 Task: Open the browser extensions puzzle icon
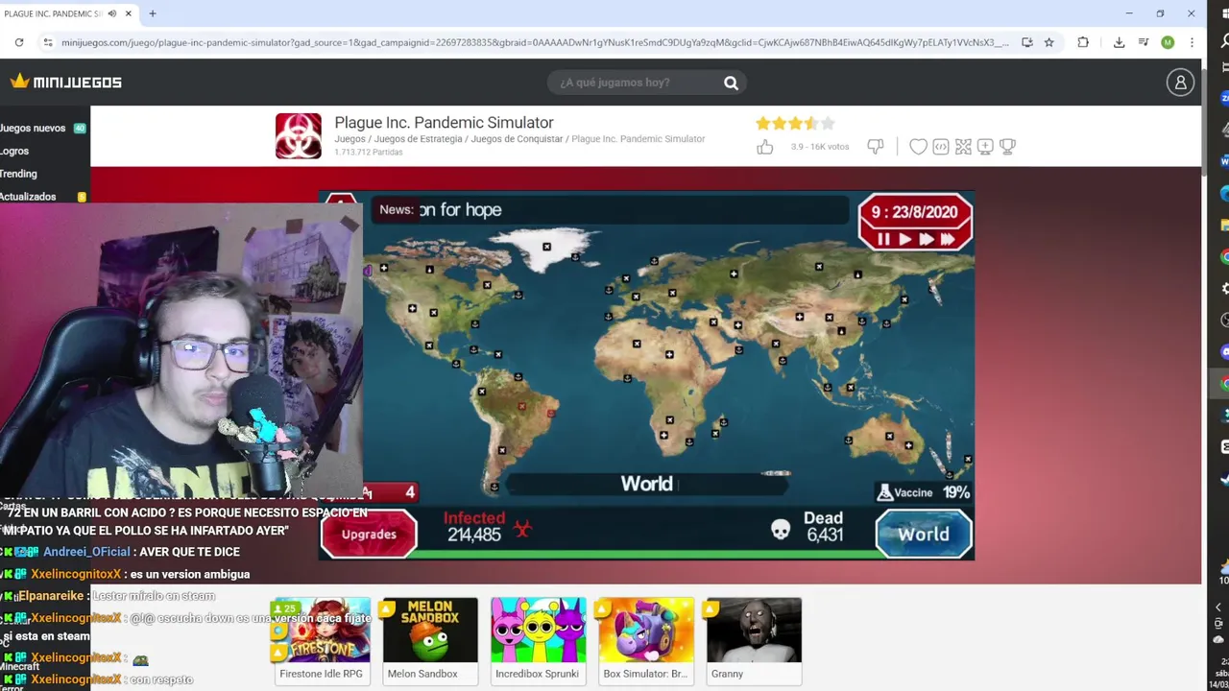click(1083, 42)
